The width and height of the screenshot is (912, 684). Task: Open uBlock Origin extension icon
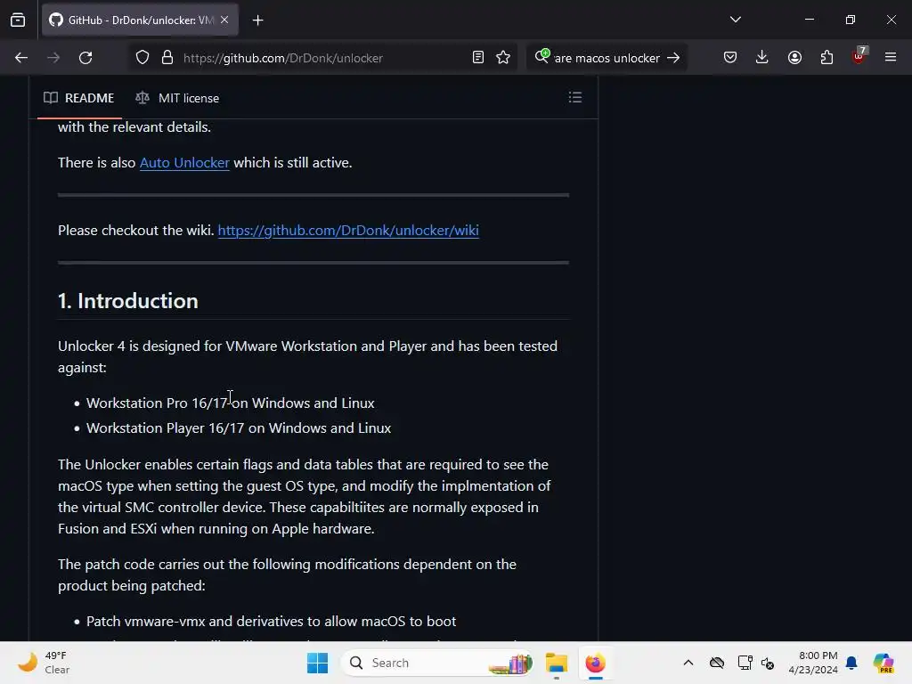click(859, 56)
